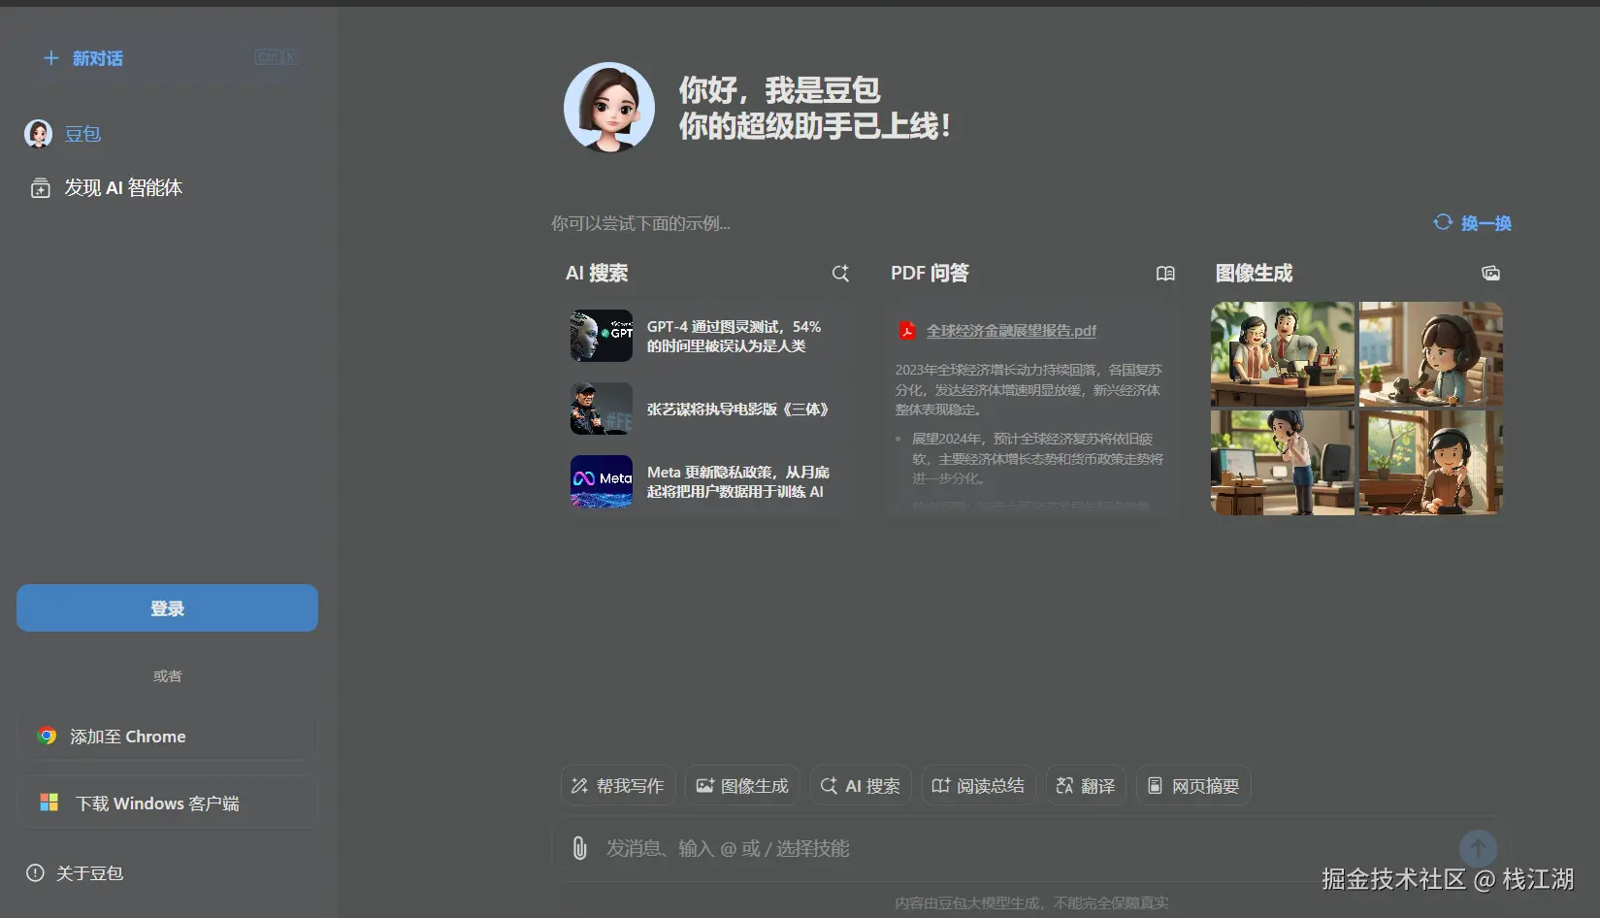Choose the AI 搜索 skill chip
Viewport: 1600px width, 918px height.
click(x=861, y=786)
